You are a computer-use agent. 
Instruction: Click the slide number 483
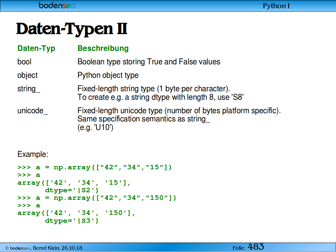256,247
